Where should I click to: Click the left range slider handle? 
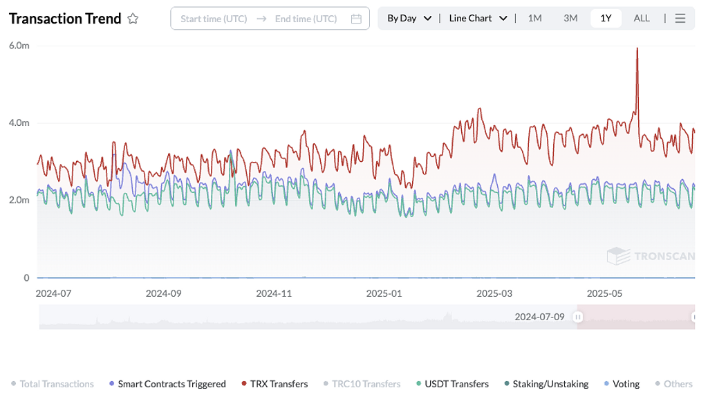(x=578, y=317)
